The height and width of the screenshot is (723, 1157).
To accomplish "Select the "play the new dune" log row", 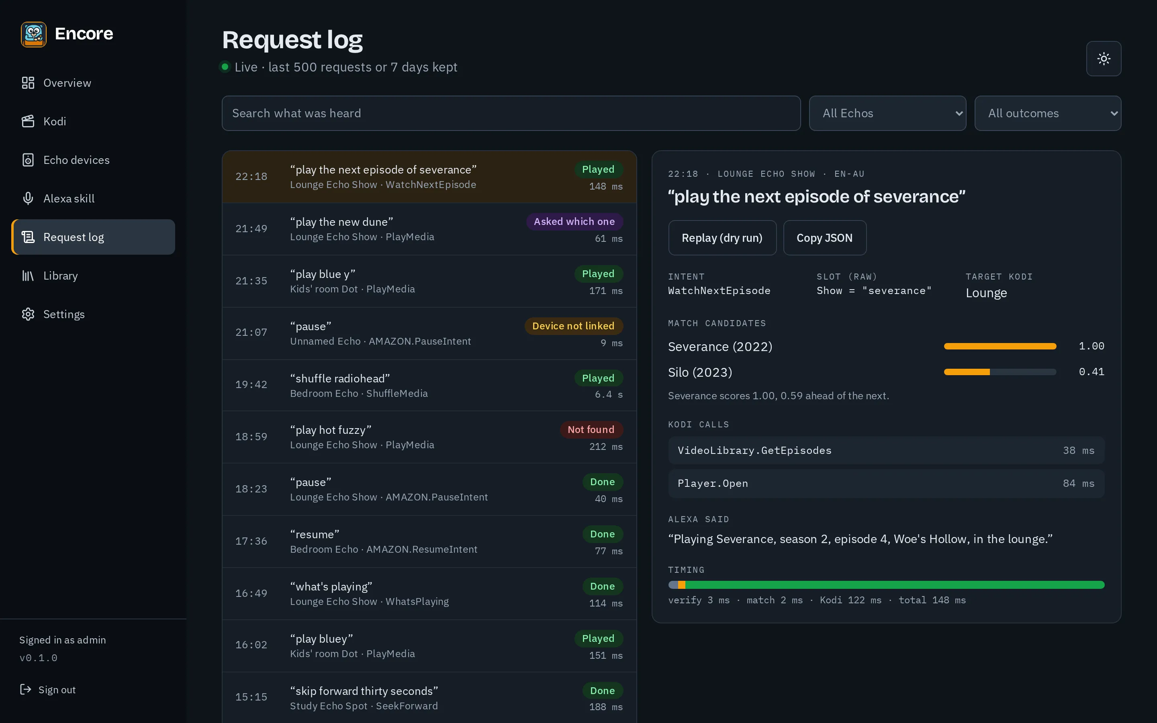I will point(429,229).
